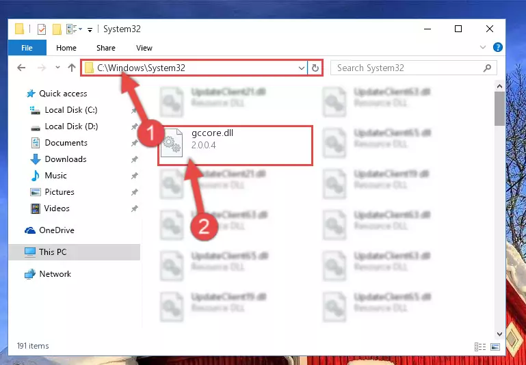This screenshot has height=365, width=526.
Task: Switch to the Home ribbon tab
Action: click(66, 48)
